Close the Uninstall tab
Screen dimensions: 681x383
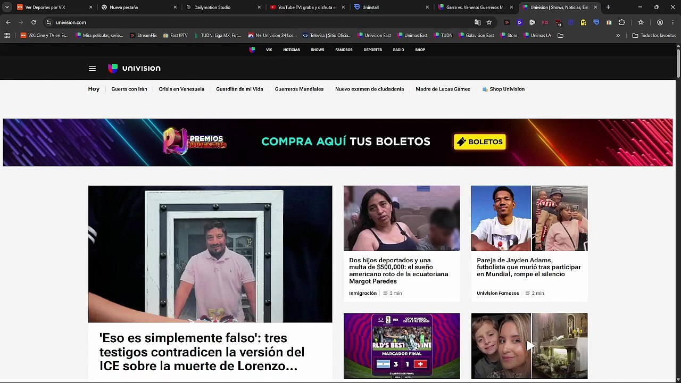427,7
